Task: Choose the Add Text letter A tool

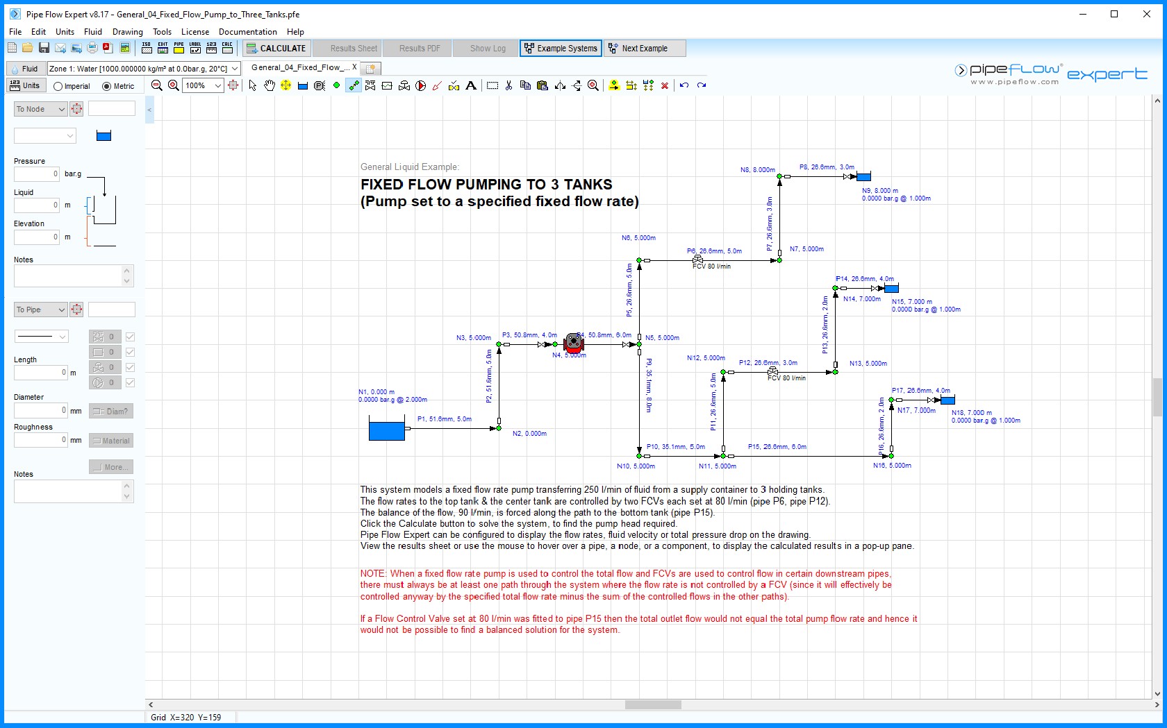Action: pos(471,85)
